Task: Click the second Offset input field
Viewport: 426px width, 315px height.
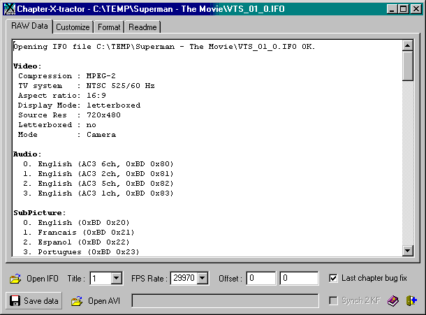Action: click(299, 278)
